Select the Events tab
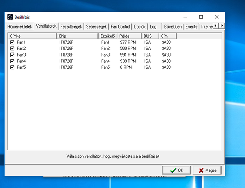The height and width of the screenshot is (188, 245). coord(191,26)
